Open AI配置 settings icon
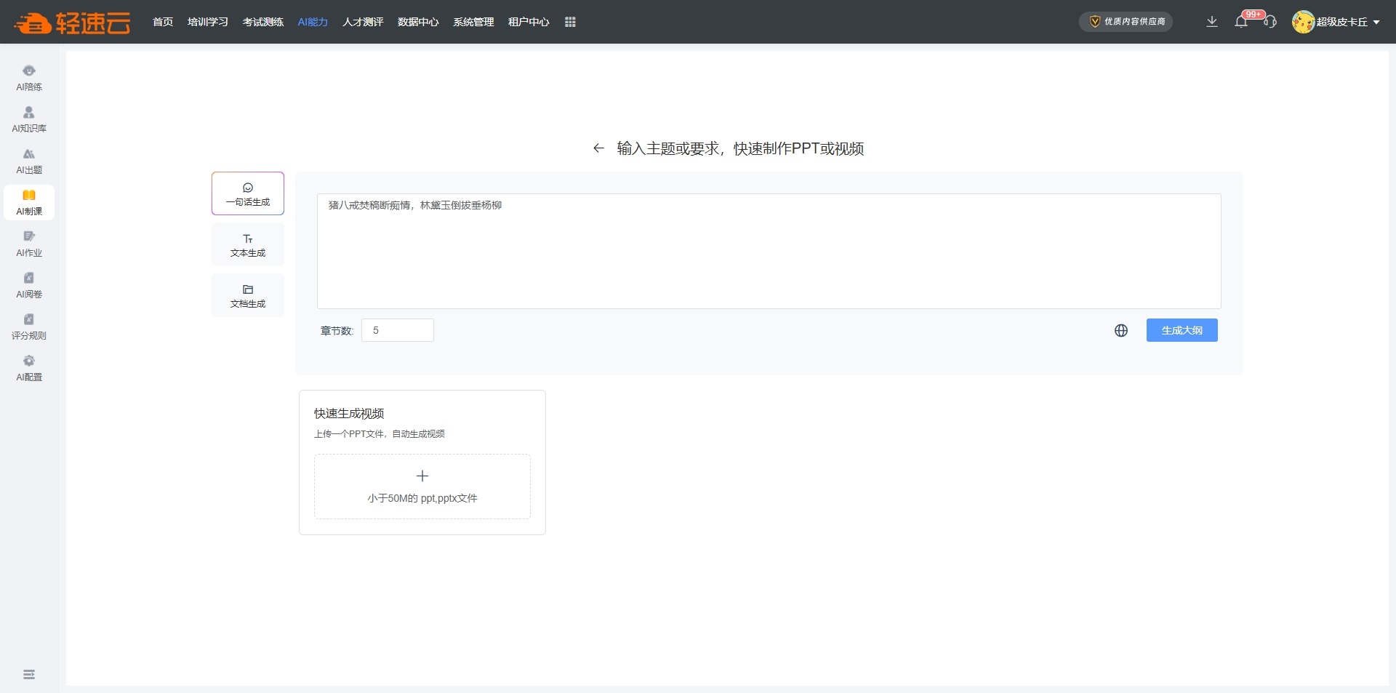 [x=29, y=368]
